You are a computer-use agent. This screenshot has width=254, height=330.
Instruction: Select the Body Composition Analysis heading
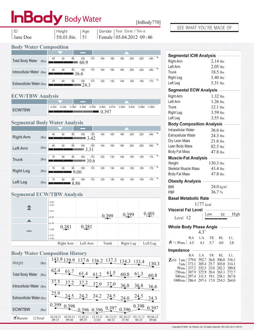195,124
